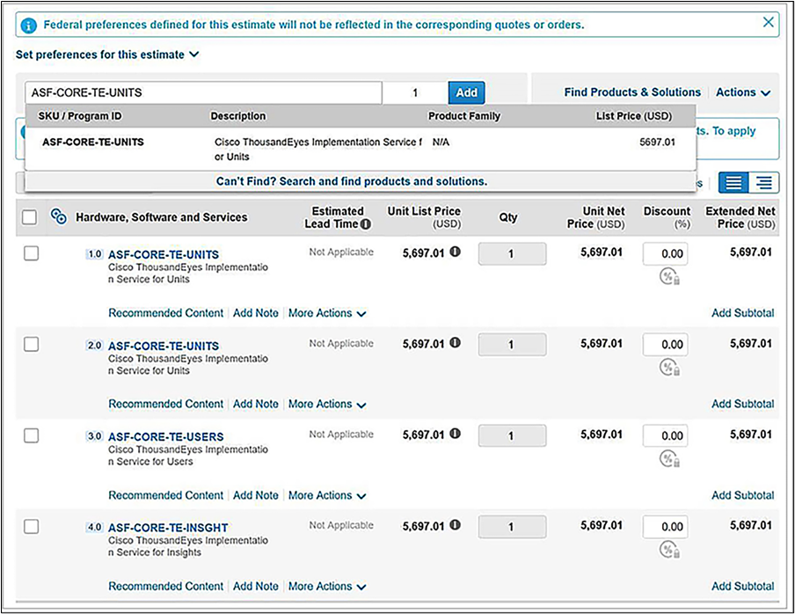The image size is (795, 614).
Task: Expand More Actions for ASF-CORE-TE-USERS
Action: pyautogui.click(x=327, y=495)
